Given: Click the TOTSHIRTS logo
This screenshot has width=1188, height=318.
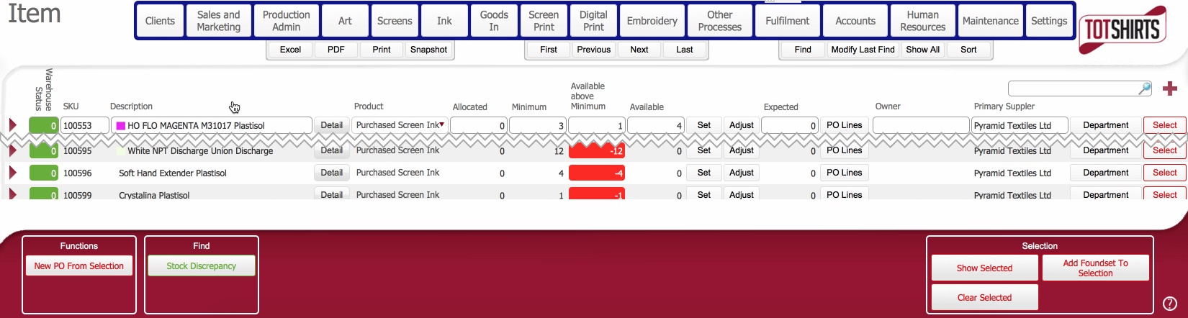Looking at the screenshot, I should 1122,29.
